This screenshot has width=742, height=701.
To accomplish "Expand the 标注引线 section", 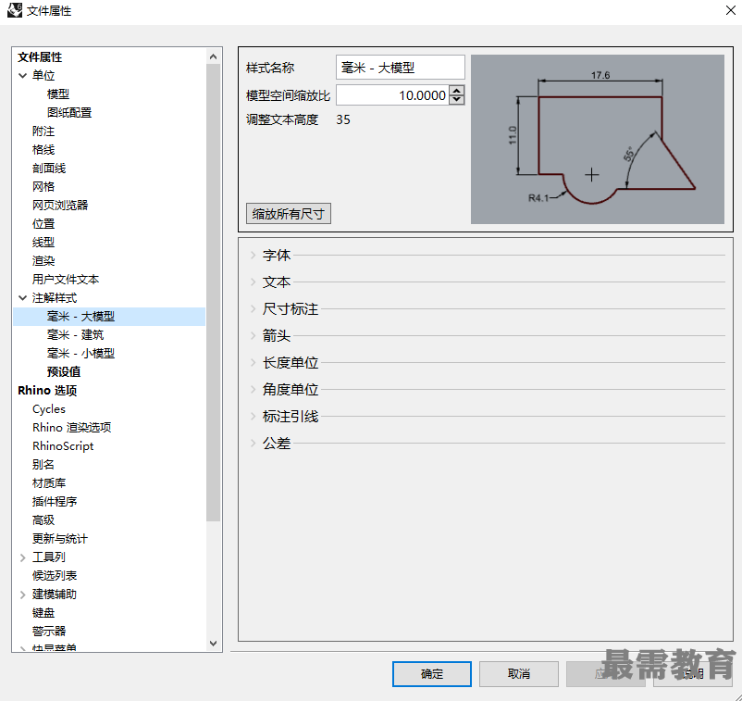I will pos(254,417).
